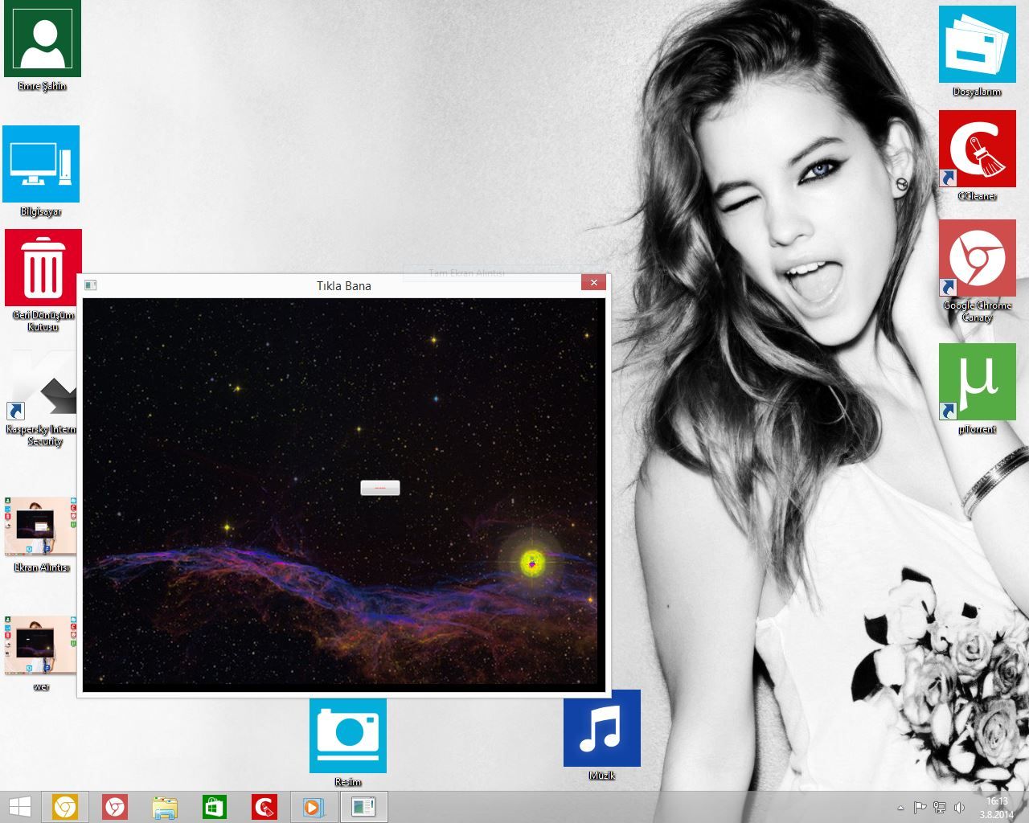Open the Emre Şahin user desktop icon
Image resolution: width=1029 pixels, height=823 pixels.
[x=43, y=39]
